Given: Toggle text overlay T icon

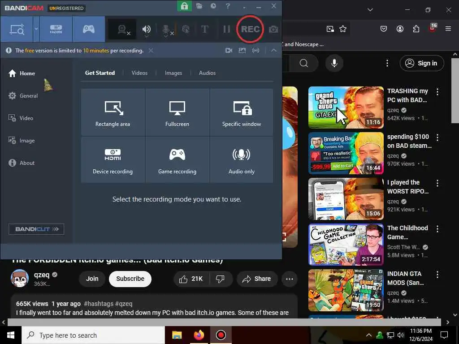Looking at the screenshot, I should click(205, 29).
